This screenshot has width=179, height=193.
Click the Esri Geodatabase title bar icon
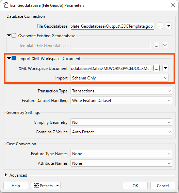[x=6, y=5]
